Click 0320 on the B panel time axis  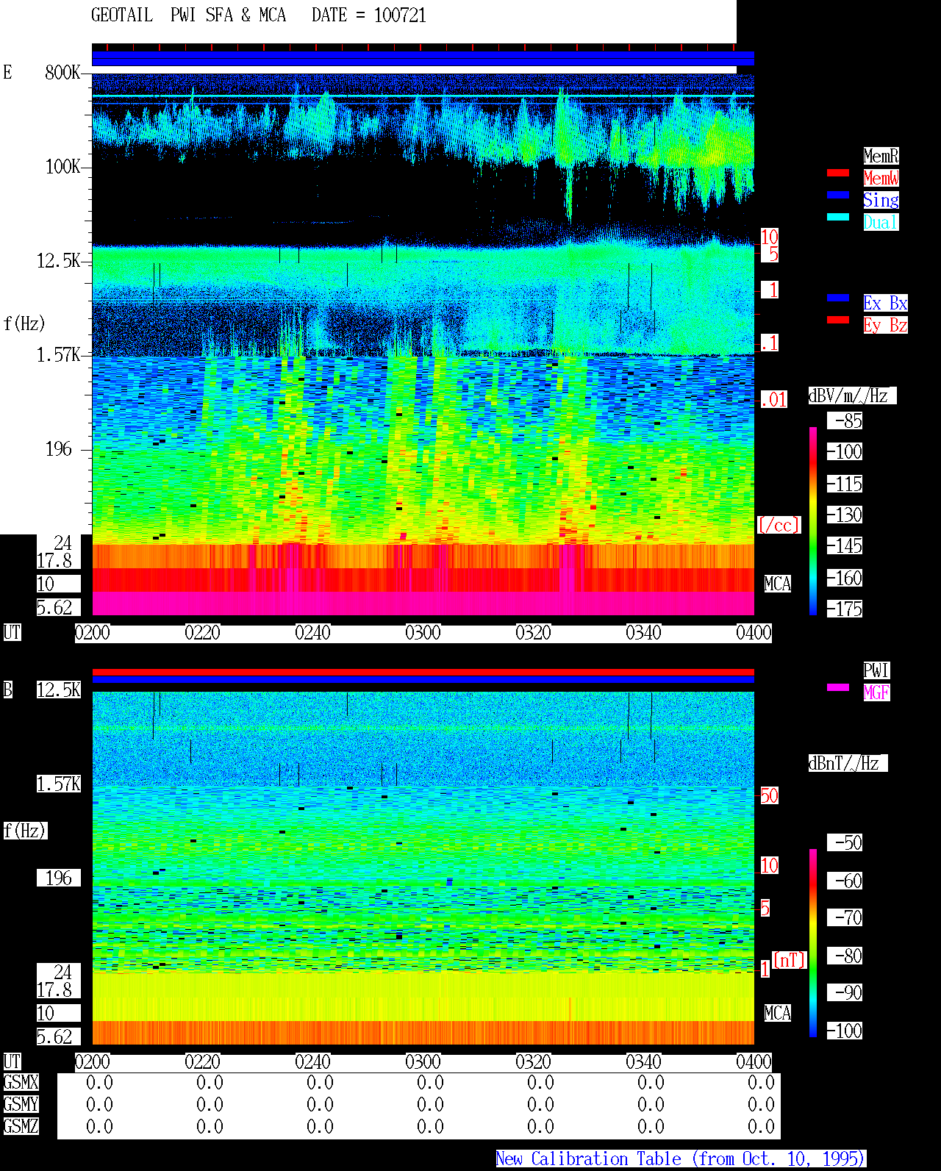(534, 1062)
